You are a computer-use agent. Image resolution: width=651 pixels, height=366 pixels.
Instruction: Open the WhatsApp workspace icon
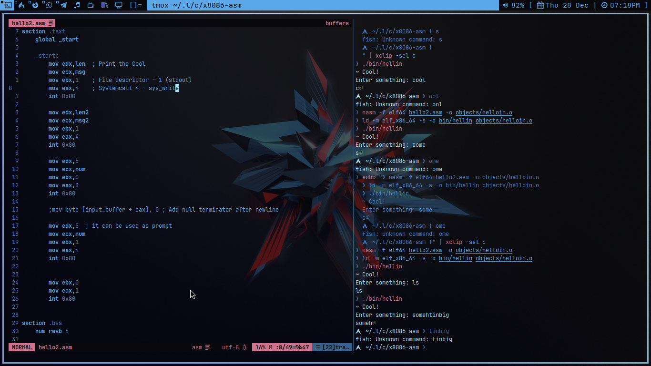pos(49,5)
